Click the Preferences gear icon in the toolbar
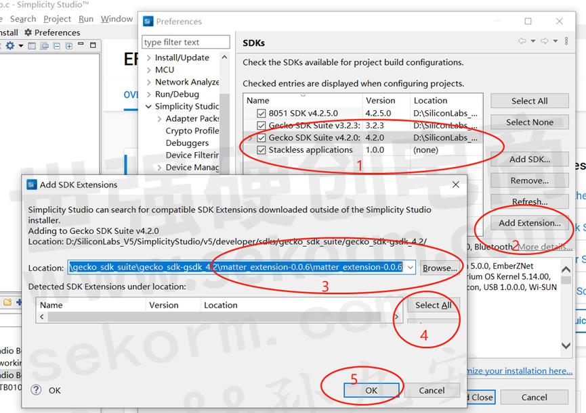Screen dimensions: 586x413 pyautogui.click(x=28, y=32)
